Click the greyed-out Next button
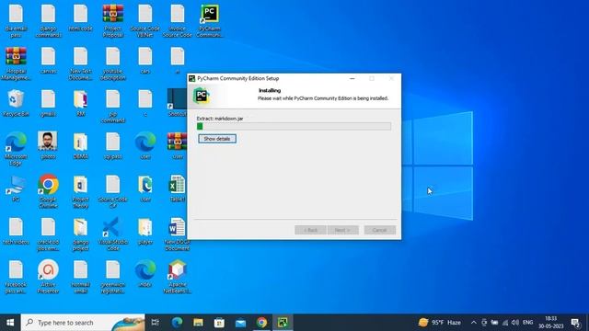Image resolution: width=589 pixels, height=331 pixels. (x=342, y=230)
